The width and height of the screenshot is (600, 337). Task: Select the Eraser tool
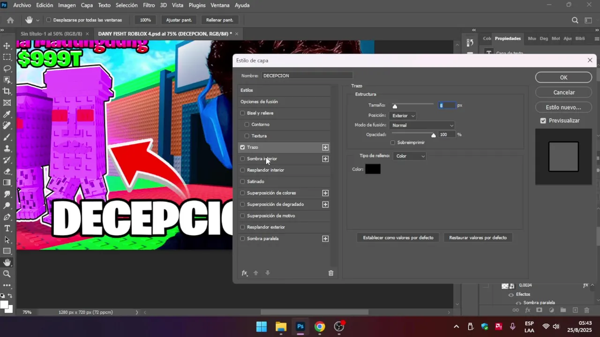(7, 171)
